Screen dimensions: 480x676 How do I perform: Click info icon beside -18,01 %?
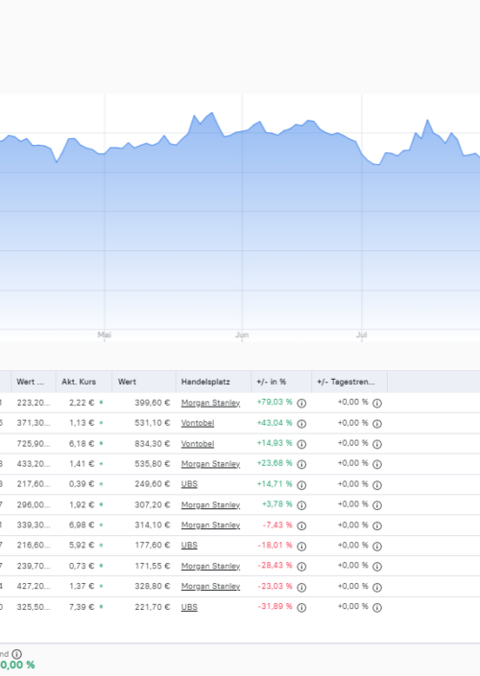(301, 547)
